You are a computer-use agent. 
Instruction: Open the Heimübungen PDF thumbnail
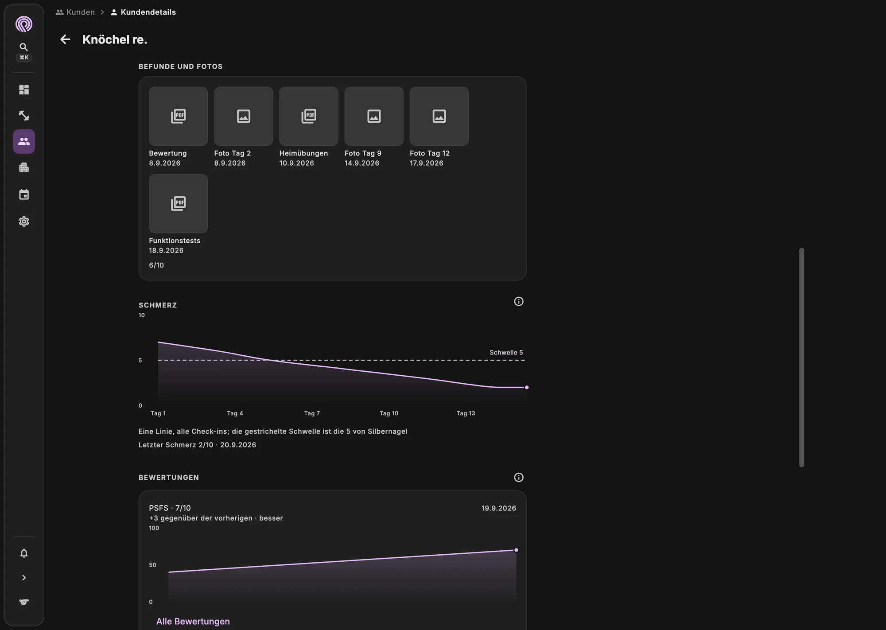tap(309, 116)
